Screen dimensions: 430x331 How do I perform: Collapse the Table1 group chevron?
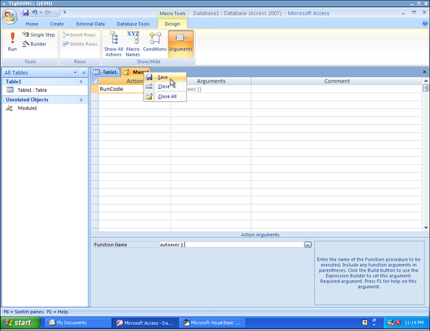[81, 81]
